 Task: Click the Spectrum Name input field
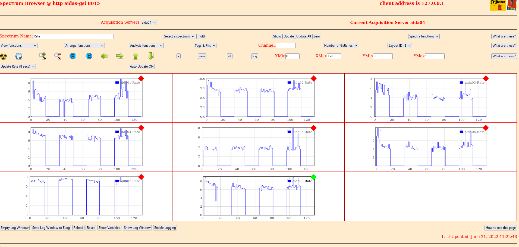[73, 36]
